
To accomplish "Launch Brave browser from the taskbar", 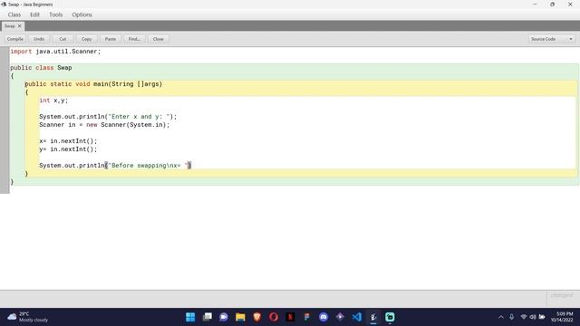I will (257, 317).
